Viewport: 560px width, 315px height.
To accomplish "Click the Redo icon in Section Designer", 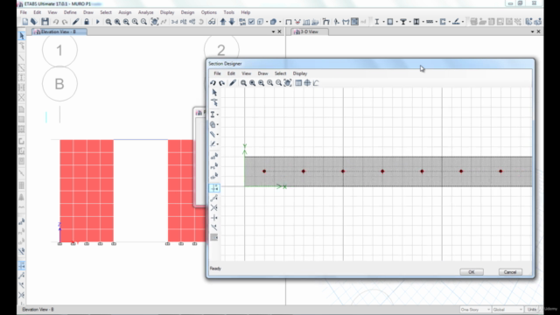I will [x=221, y=83].
